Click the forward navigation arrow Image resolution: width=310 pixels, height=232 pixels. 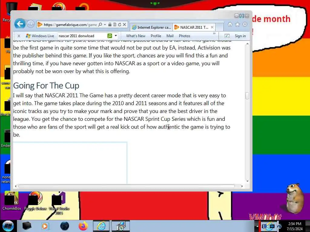point(31,24)
